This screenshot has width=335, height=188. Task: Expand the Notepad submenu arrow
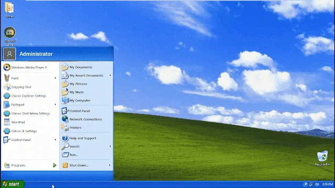pos(55,104)
